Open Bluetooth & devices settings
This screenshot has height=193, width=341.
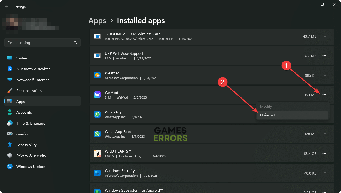point(33,69)
